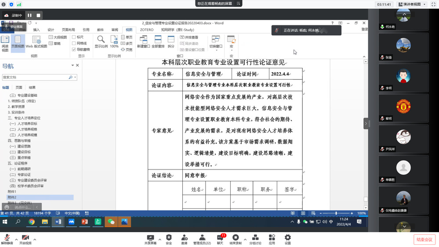
Task: Stop the recording with the stop button
Action: click(38, 15)
